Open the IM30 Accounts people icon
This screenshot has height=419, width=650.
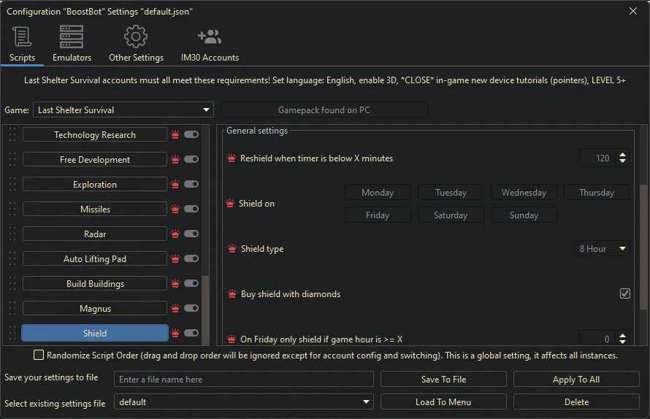(x=210, y=36)
